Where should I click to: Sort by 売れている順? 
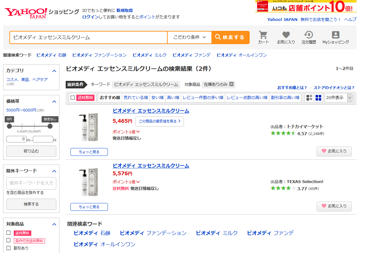136,98
